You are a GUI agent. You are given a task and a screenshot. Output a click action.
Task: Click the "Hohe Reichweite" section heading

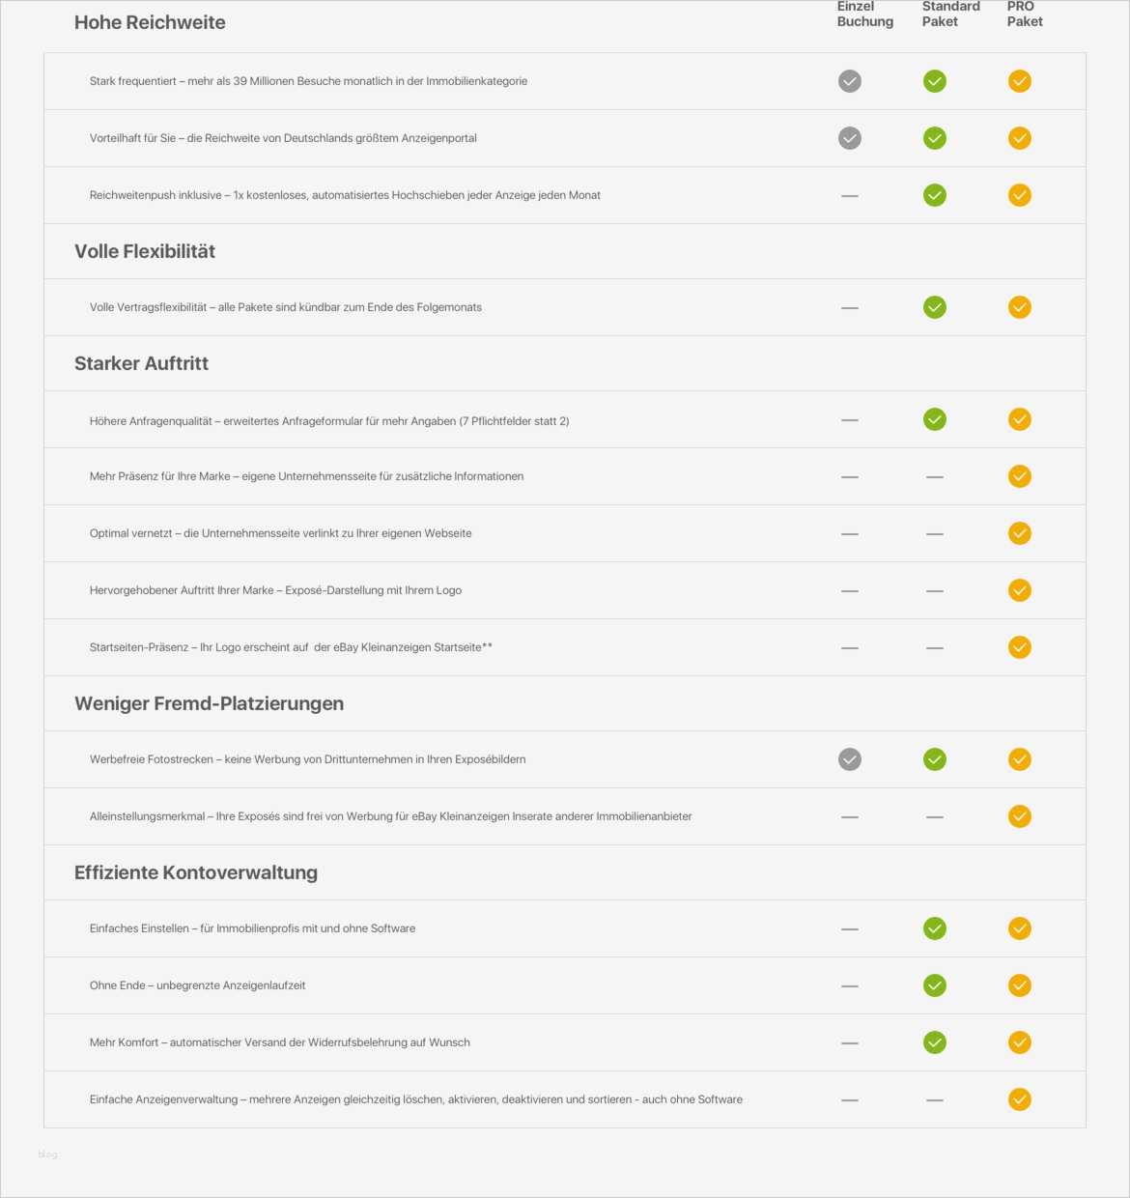[x=150, y=22]
